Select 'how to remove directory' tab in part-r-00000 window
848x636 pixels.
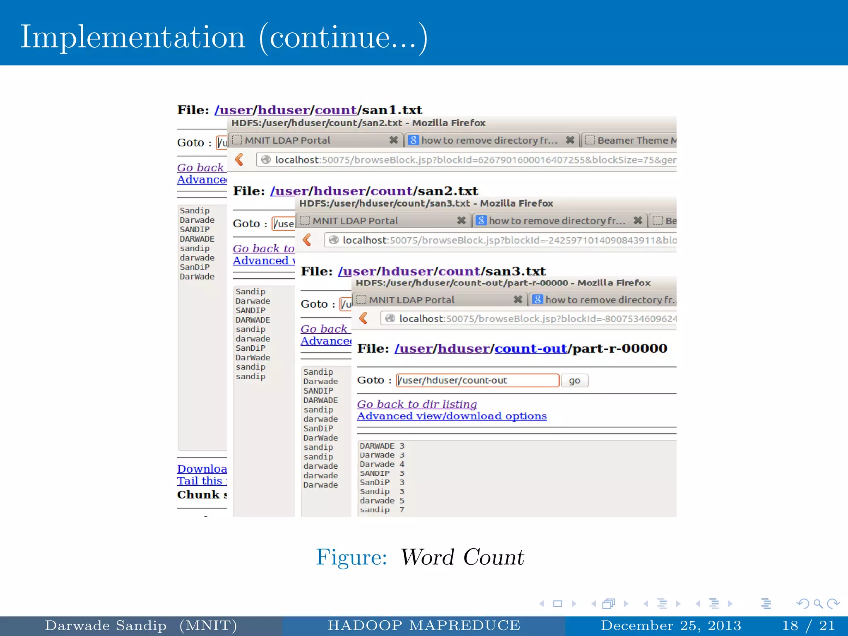(603, 299)
